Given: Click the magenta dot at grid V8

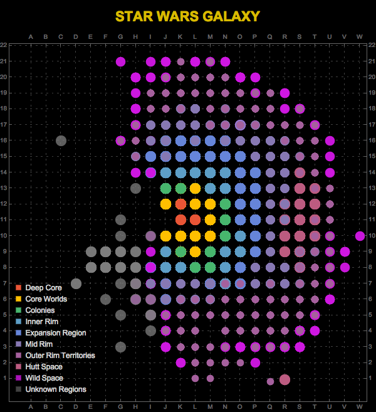Looking at the screenshot, I should tap(345, 268).
